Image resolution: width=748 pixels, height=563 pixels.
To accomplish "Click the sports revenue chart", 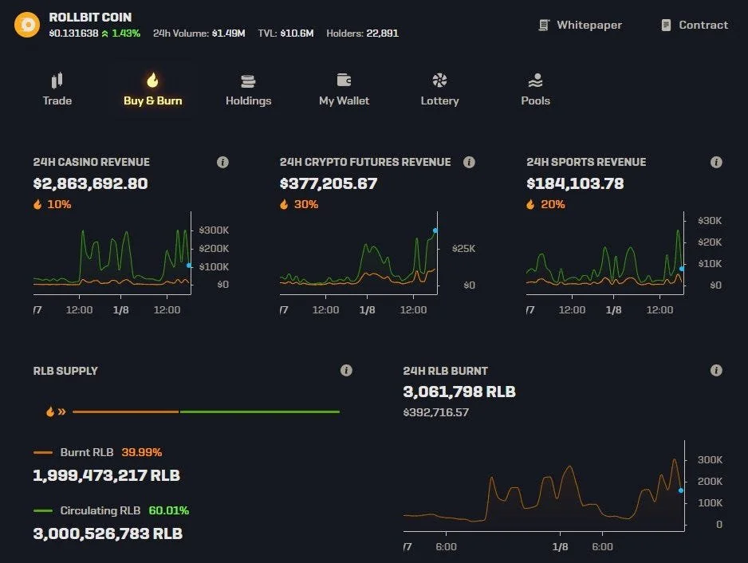I will pyautogui.click(x=605, y=253).
